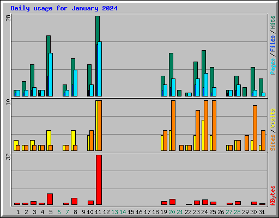This screenshot has width=279, height=218.
Task: Click the tall red KBytes bar for day 11
Action: (99, 180)
